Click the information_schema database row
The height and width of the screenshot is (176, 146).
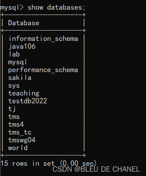pyautogui.click(x=43, y=39)
